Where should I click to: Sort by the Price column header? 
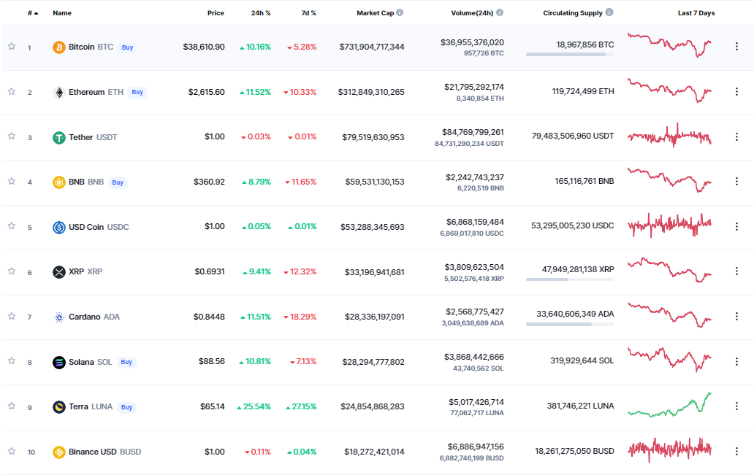tap(216, 13)
